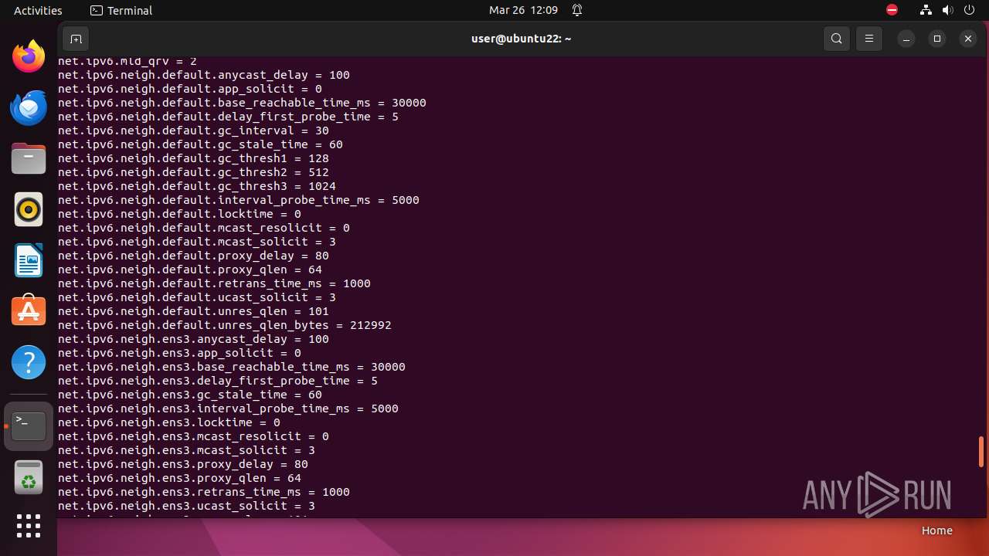The width and height of the screenshot is (989, 556).
Task: Minimize the terminal window
Action: 906,39
